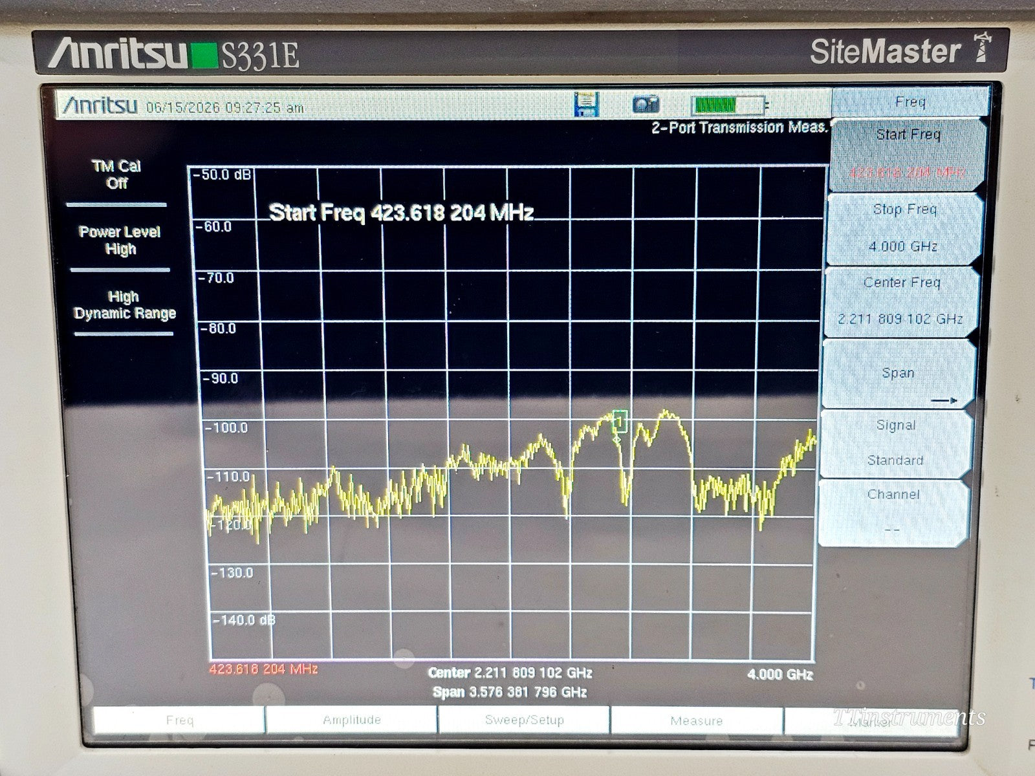Tap the date and time readout
This screenshot has height=776, width=1035.
coord(224,107)
